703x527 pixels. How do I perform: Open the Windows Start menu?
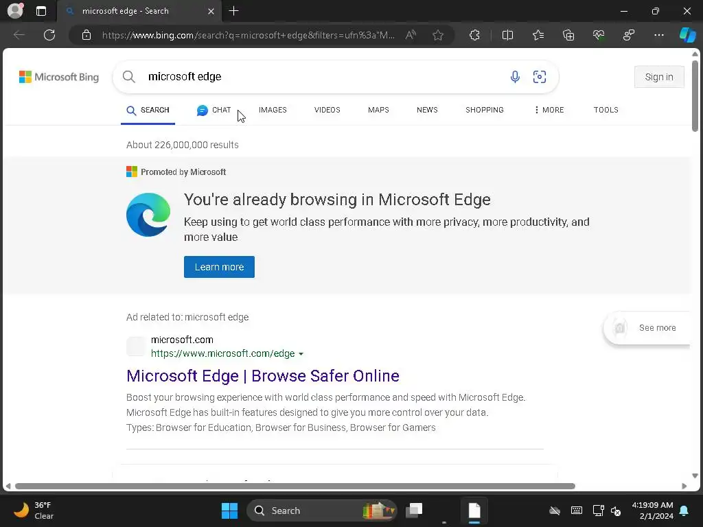pyautogui.click(x=229, y=511)
